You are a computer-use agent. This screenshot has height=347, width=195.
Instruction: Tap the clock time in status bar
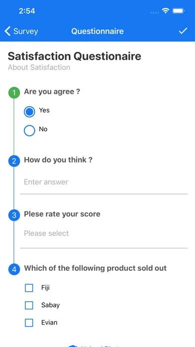27,11
